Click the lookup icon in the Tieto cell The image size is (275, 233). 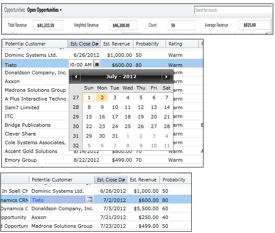pyautogui.click(x=89, y=200)
